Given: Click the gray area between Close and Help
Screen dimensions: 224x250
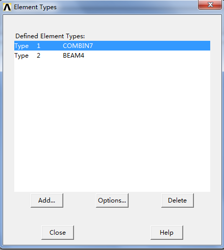Looking at the screenshot, I should coord(112,233).
